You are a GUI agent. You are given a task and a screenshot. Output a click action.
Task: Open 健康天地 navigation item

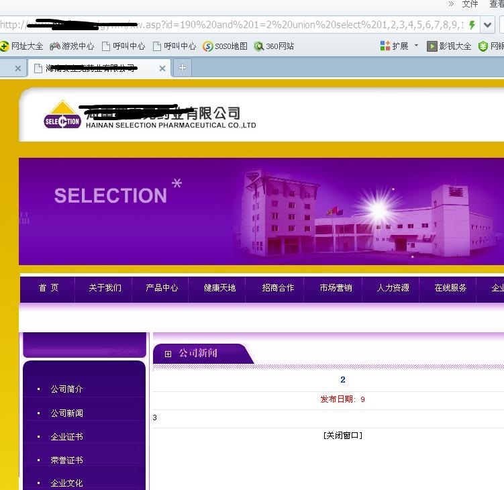tap(219, 288)
